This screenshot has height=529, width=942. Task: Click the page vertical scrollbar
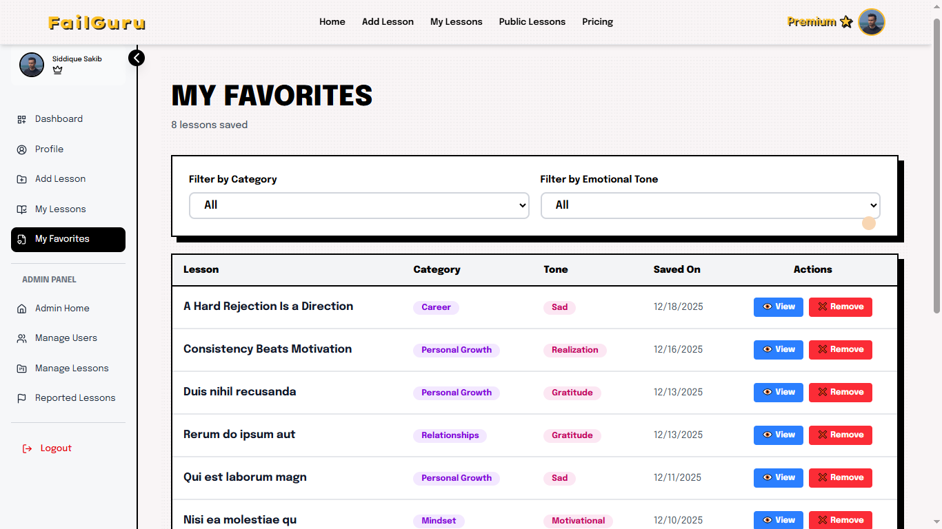pos(936,165)
